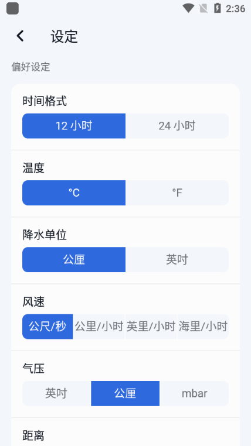Select 英里/小时 wind speed
This screenshot has height=446, width=251.
151,327
